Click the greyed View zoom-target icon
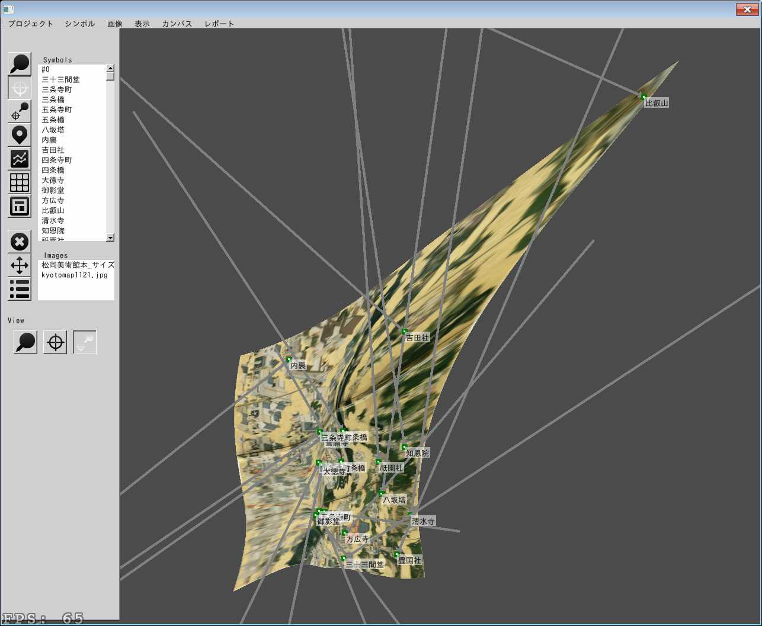 pos(85,342)
